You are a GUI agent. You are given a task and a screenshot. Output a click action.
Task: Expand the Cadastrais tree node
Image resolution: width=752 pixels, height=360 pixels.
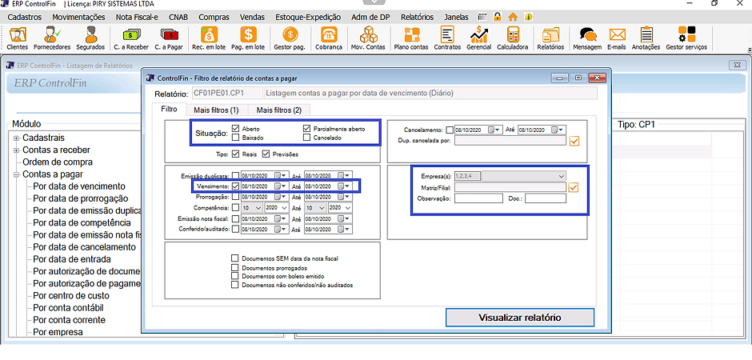pyautogui.click(x=16, y=138)
